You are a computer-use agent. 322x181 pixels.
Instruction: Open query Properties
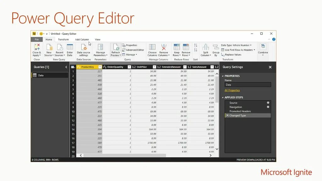(x=130, y=45)
